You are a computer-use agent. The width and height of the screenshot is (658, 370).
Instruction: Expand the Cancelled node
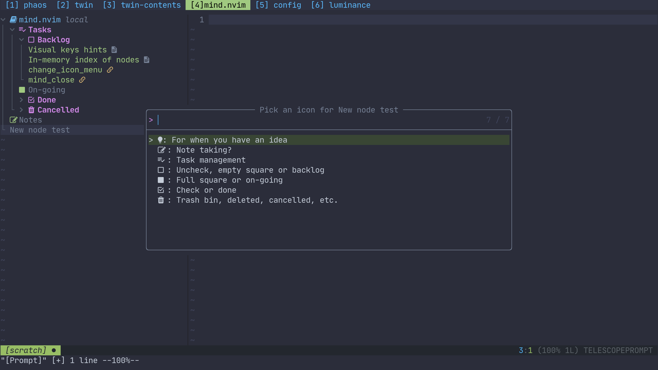coord(22,110)
